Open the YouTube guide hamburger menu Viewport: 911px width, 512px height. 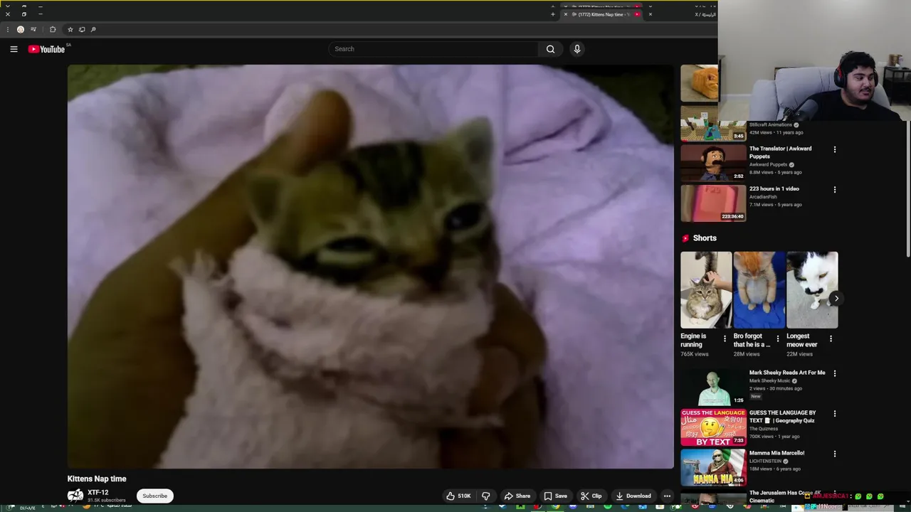coord(14,49)
